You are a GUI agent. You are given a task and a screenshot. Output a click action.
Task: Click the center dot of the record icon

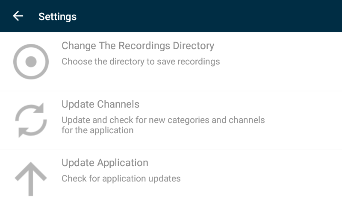click(31, 62)
